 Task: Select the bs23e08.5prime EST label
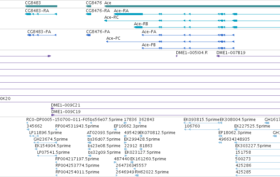tap(104, 146)
